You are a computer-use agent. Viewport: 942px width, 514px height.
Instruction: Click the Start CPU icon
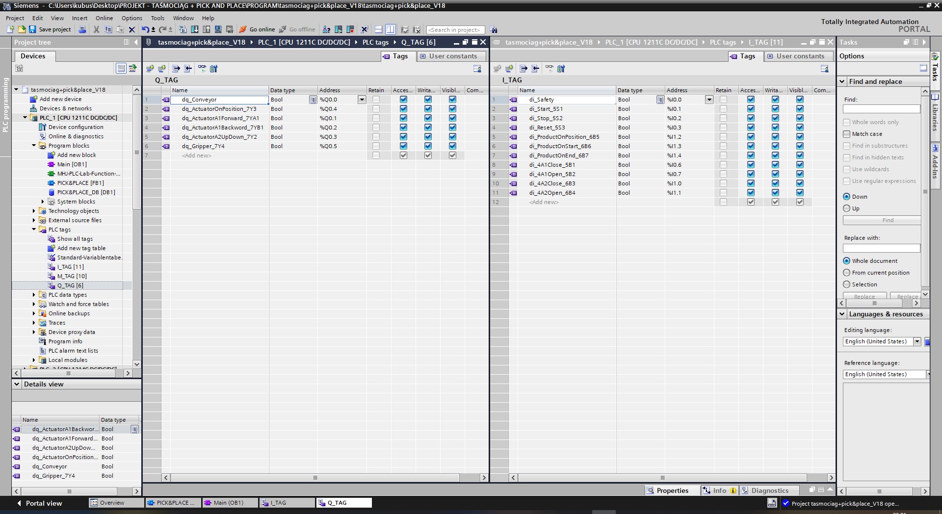coord(339,29)
